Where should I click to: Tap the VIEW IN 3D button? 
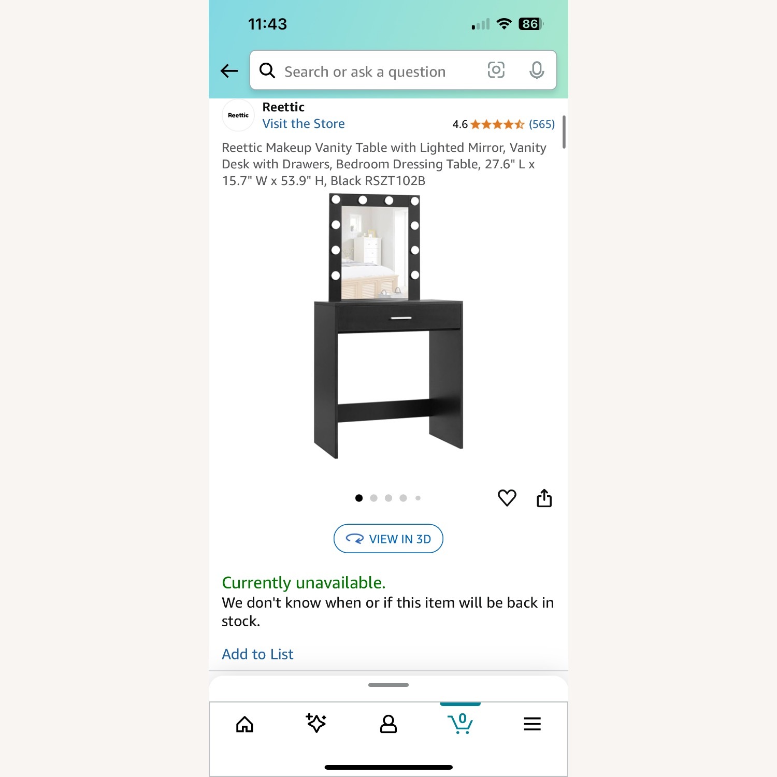tap(388, 539)
